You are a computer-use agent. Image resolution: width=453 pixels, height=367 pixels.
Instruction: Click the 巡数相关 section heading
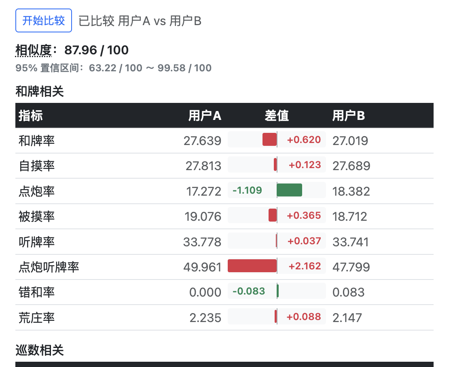click(40, 350)
